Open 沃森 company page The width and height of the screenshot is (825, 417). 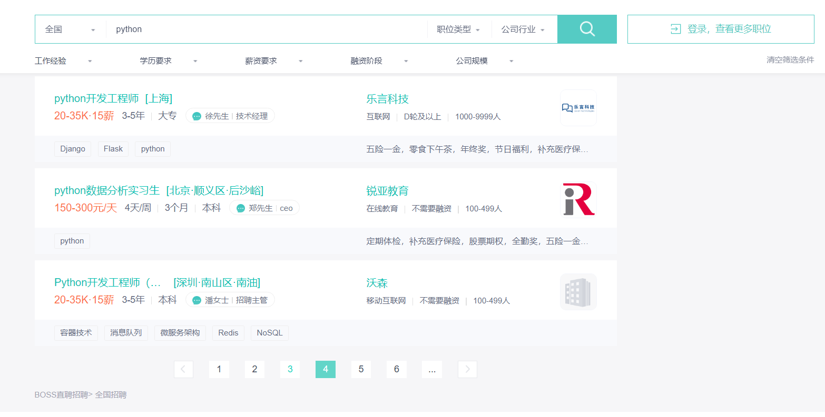(x=377, y=283)
